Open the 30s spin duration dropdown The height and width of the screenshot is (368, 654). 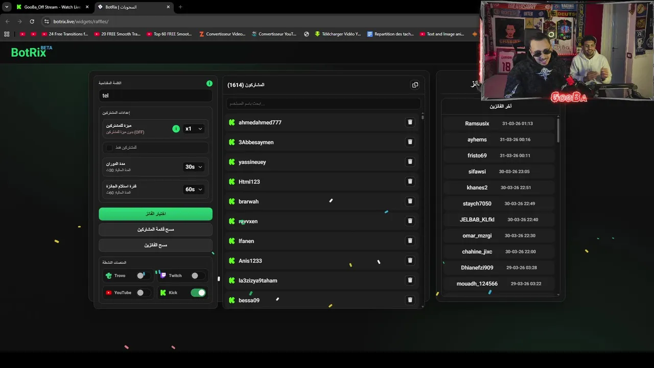(194, 167)
